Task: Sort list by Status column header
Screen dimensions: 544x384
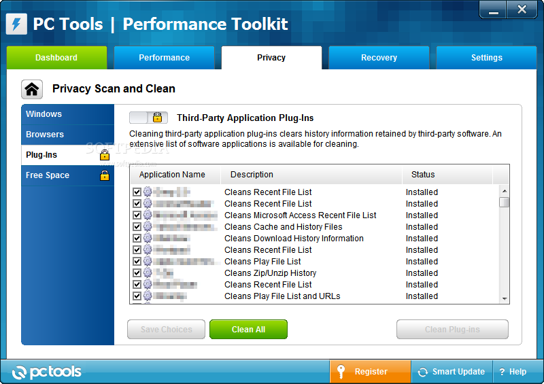Action: coord(447,175)
